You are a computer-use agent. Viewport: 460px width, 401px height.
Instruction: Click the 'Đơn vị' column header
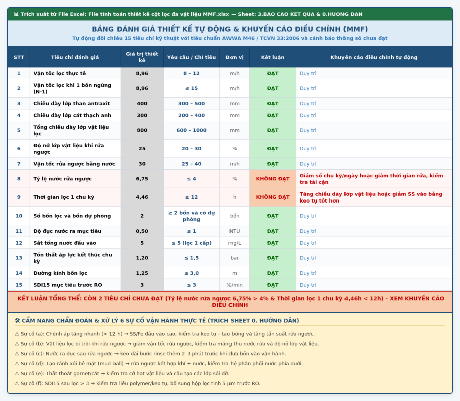coord(235,57)
